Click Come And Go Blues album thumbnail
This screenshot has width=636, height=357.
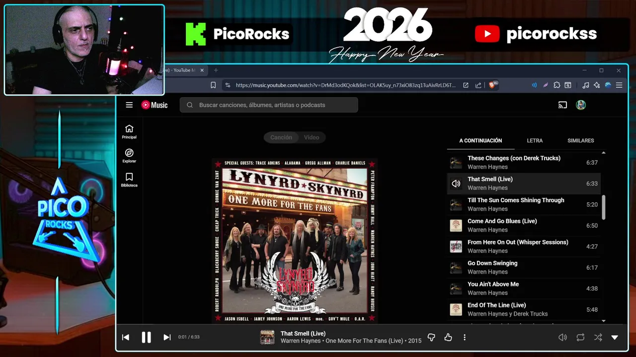pos(456,226)
